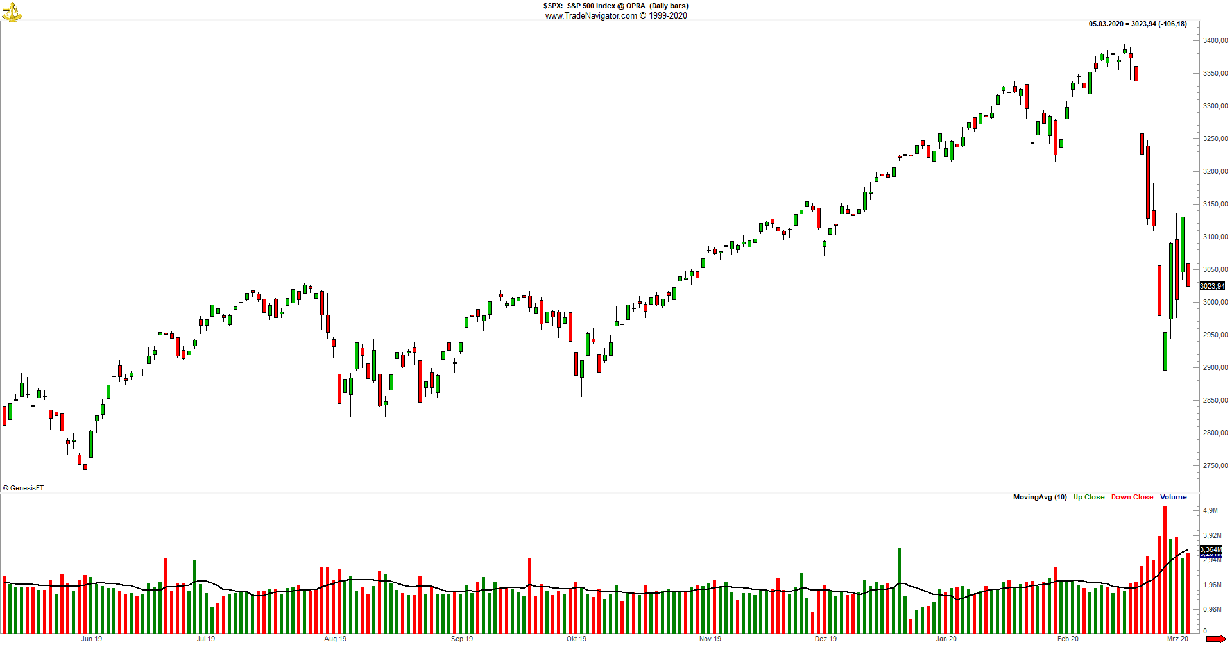The height and width of the screenshot is (645, 1232).
Task: Click the www.TradeNavigator.com text line
Action: (616, 16)
